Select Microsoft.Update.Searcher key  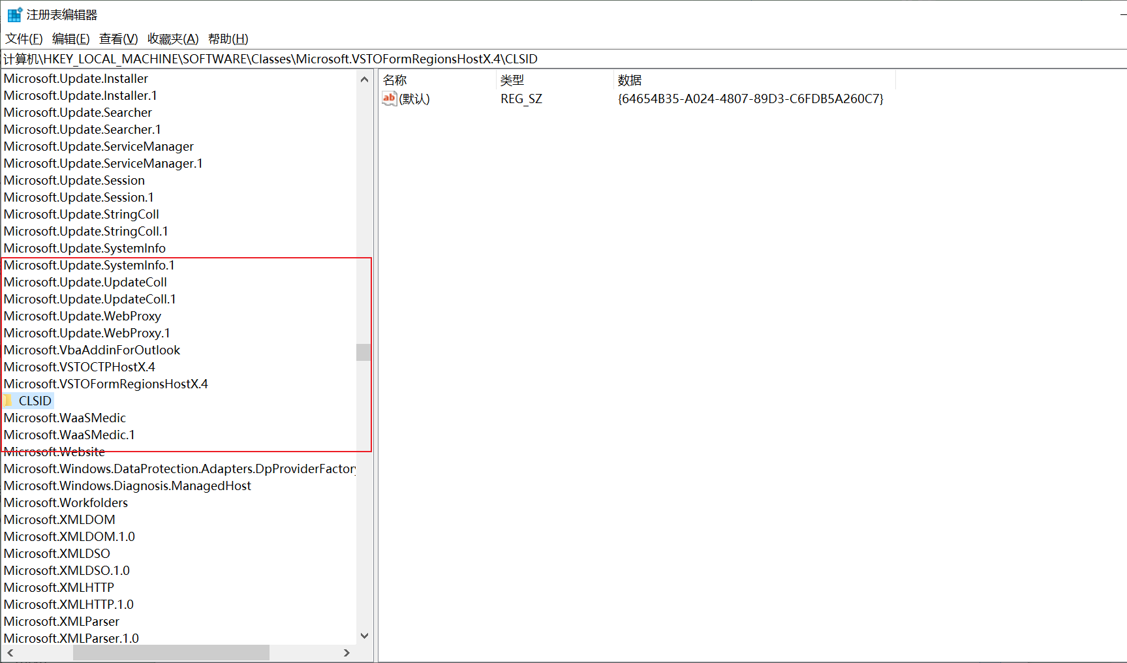click(x=78, y=112)
